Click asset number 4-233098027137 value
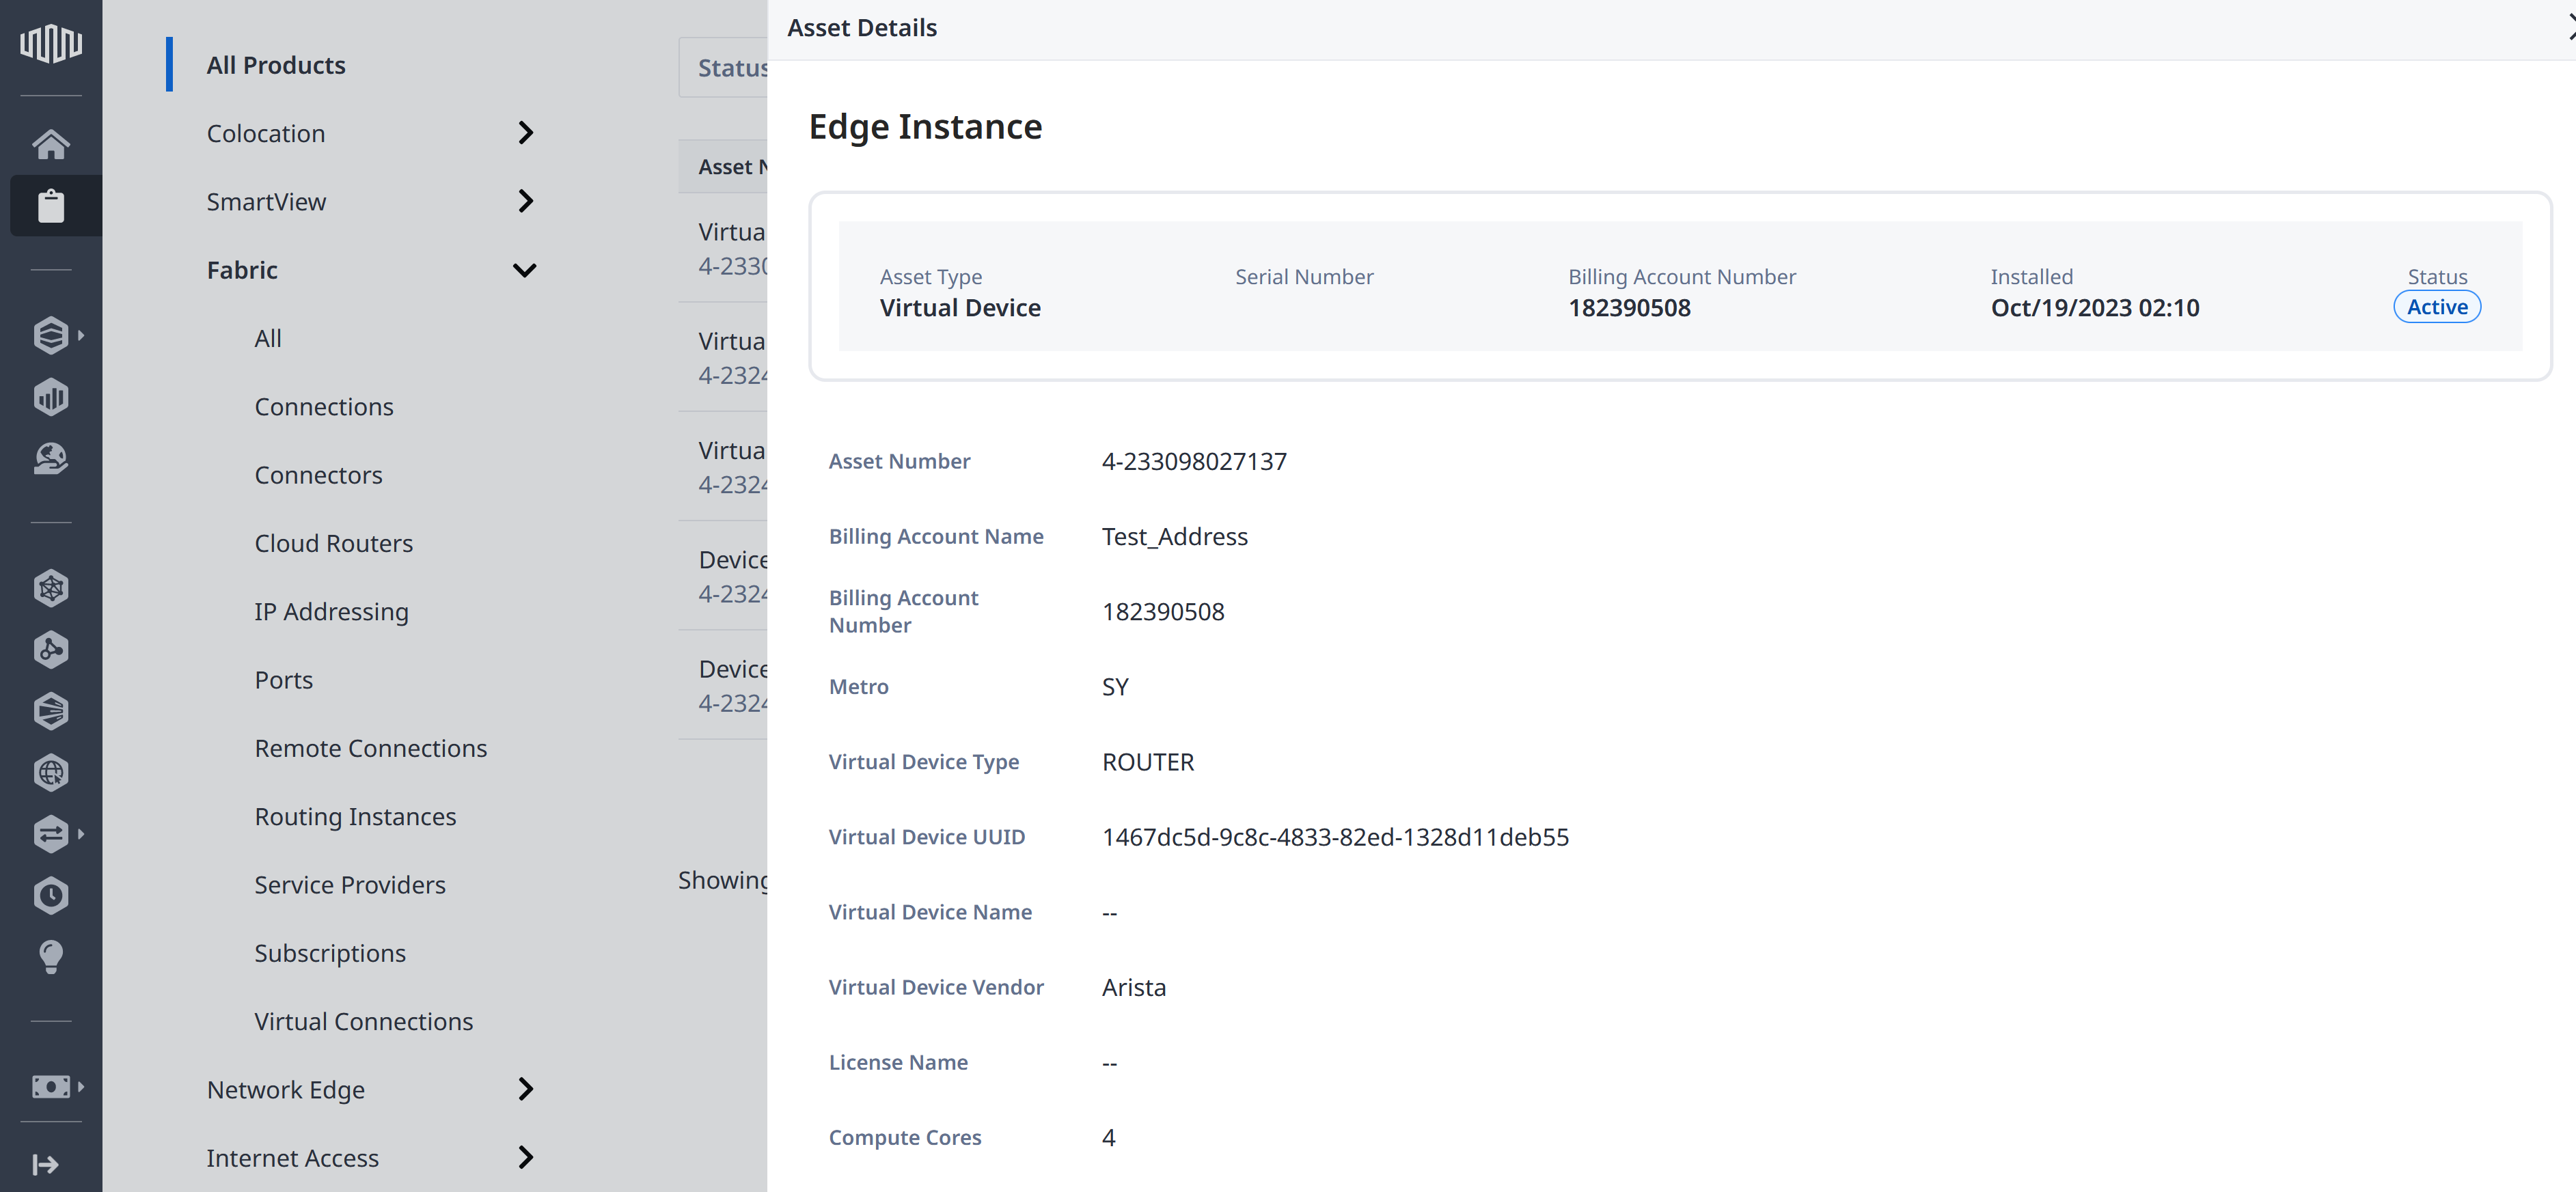 (x=1194, y=461)
